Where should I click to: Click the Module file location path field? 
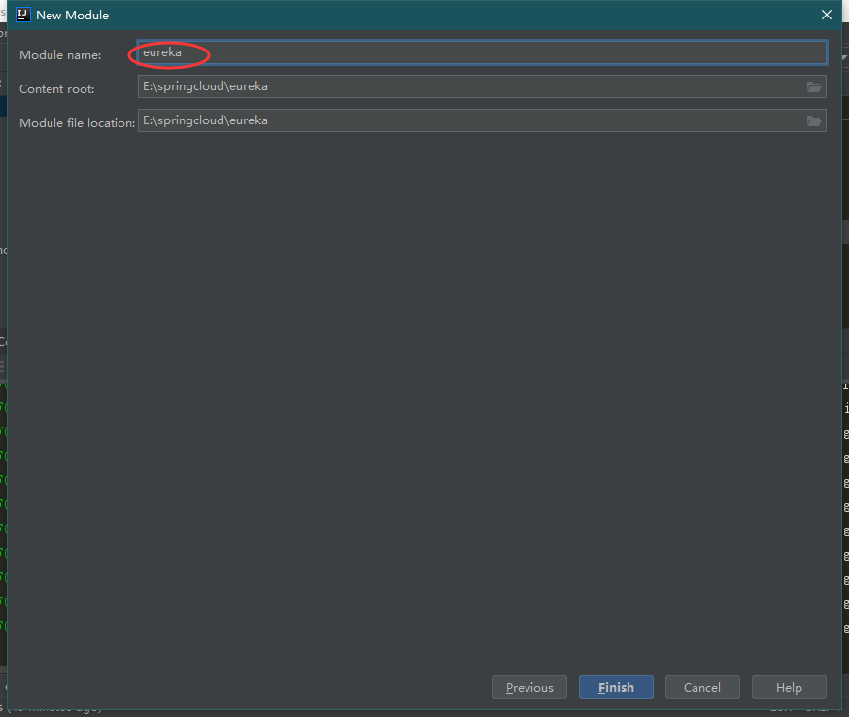482,120
